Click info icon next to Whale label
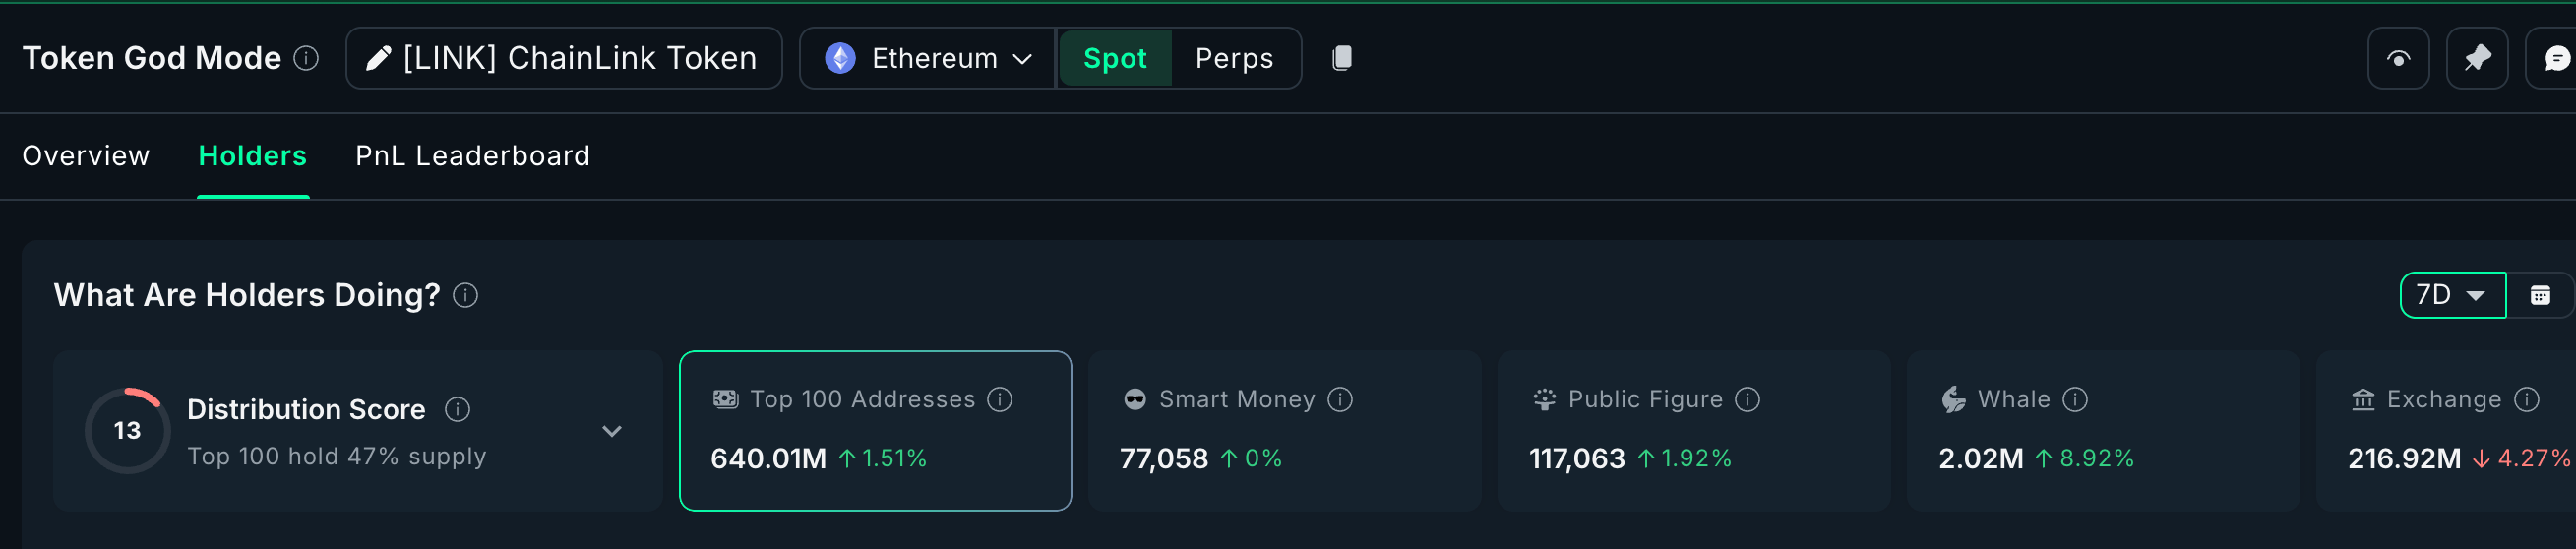This screenshot has width=2576, height=549. click(2075, 399)
